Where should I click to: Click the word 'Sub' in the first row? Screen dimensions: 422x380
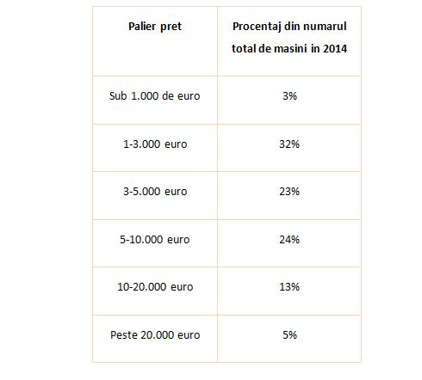(118, 95)
